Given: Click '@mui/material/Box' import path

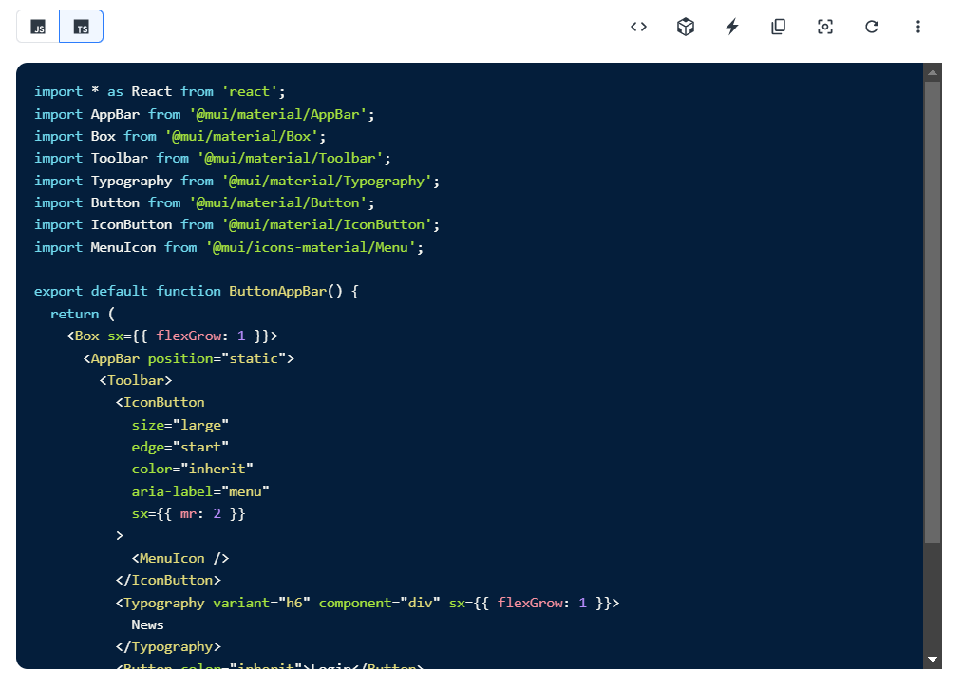Looking at the screenshot, I should [241, 137].
